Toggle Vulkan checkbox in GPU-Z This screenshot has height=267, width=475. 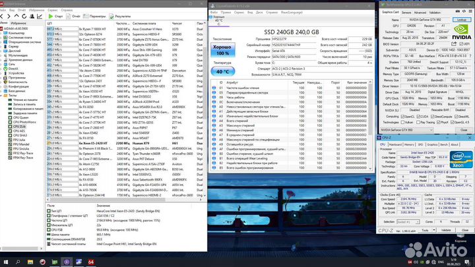click(402, 123)
